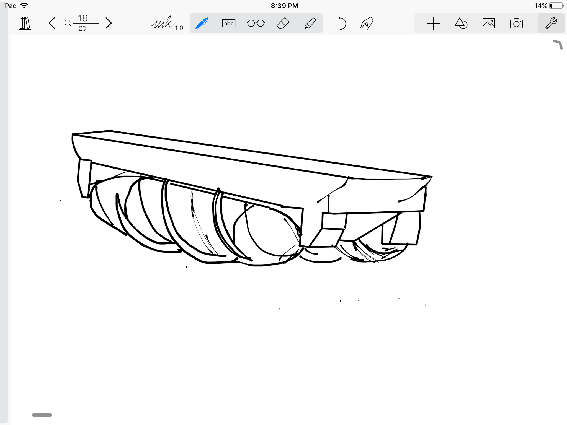
Task: Tap the page corner fold marker
Action: point(558,44)
